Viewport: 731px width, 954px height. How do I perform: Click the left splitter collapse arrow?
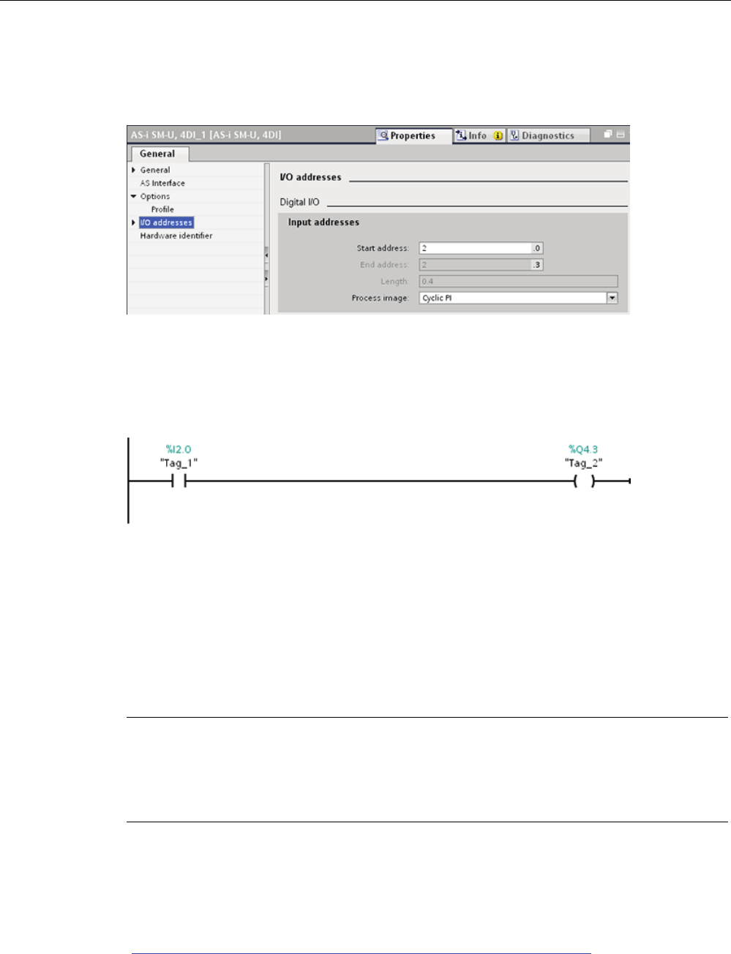click(x=266, y=255)
